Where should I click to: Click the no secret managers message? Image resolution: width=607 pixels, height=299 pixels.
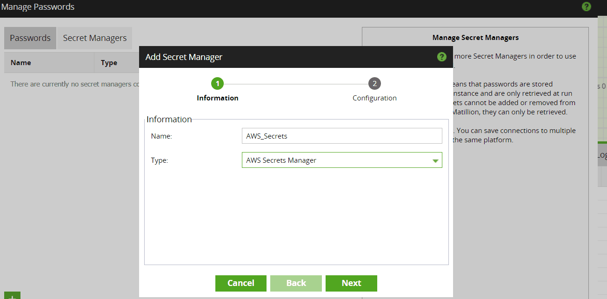(x=75, y=84)
